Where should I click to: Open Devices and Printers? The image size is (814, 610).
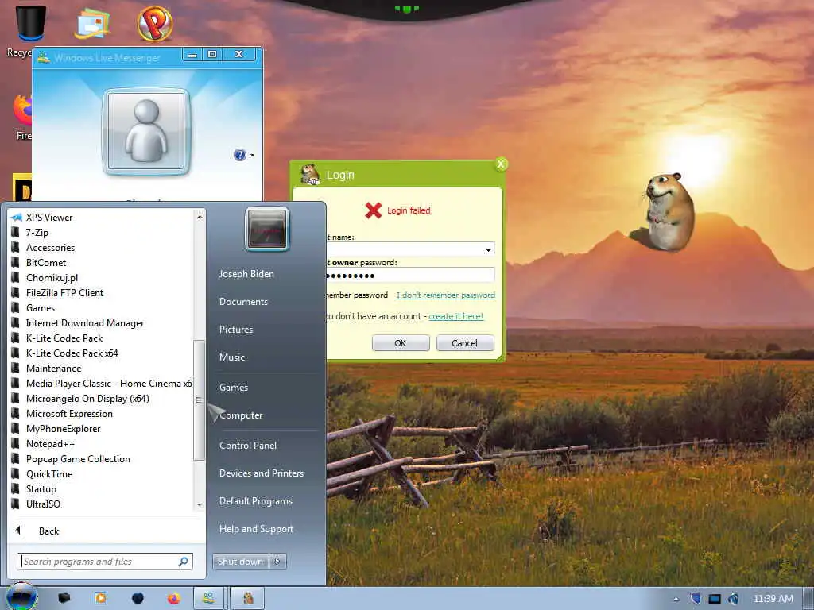[261, 473]
